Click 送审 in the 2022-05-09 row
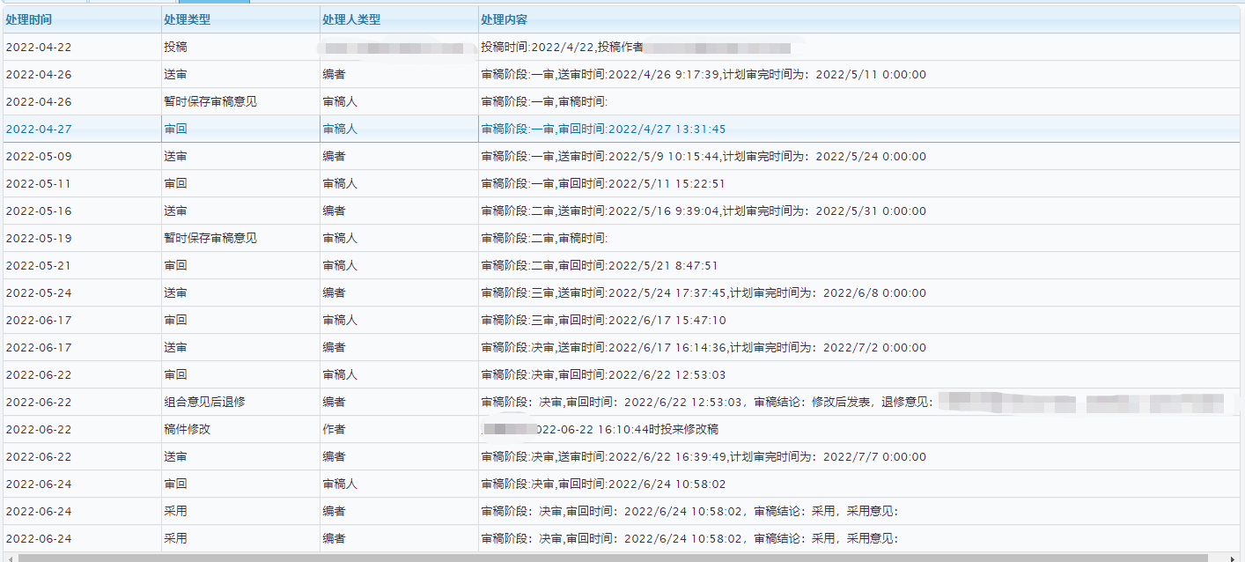Viewport: 1245px width, 562px height. pos(175,157)
